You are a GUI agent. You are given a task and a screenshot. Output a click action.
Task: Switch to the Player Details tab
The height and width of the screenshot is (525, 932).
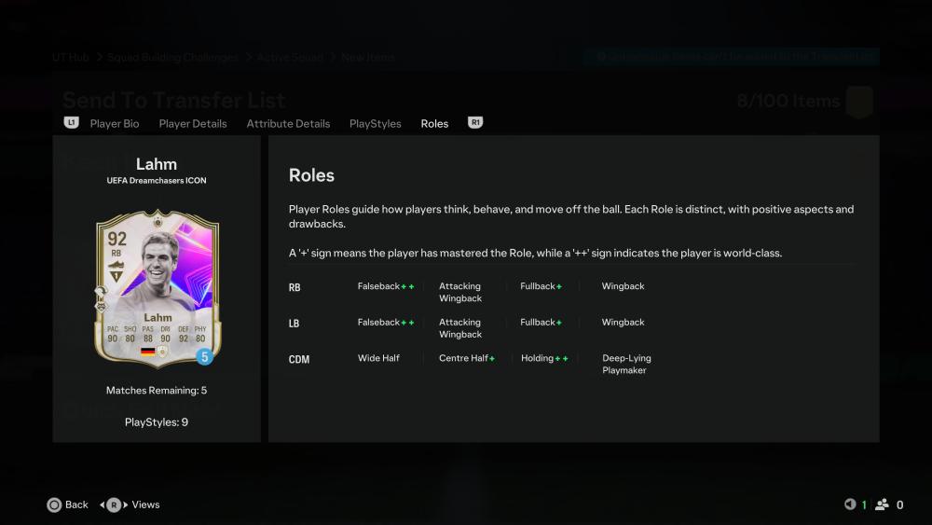193,124
